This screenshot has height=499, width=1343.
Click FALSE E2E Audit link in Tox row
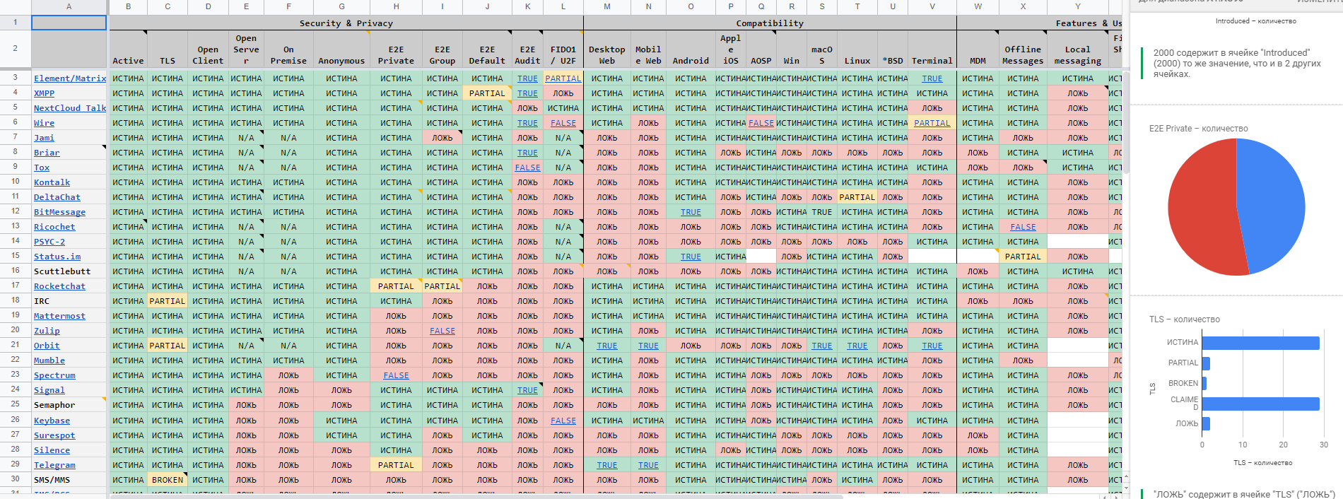pyautogui.click(x=527, y=168)
